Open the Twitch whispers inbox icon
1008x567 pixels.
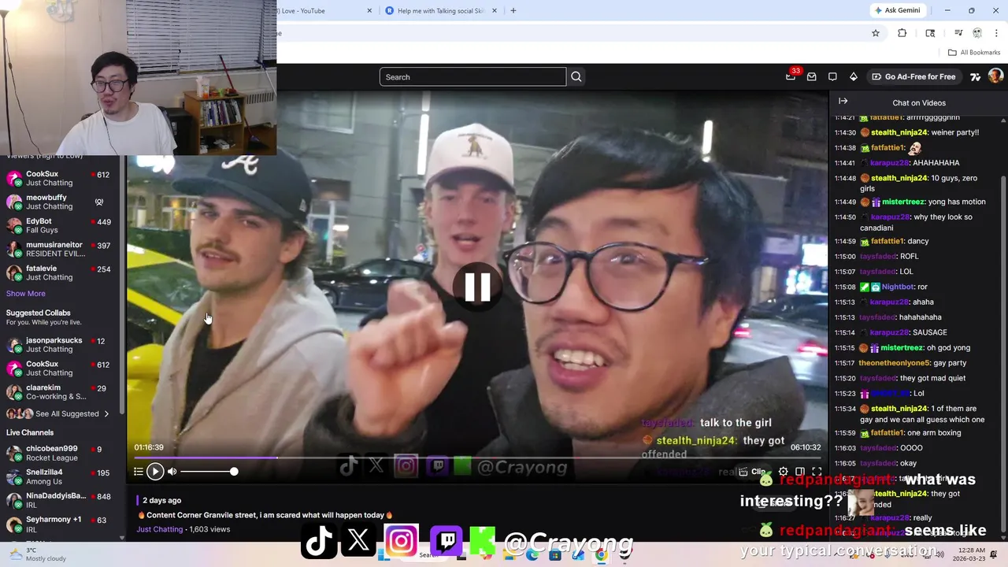coord(812,76)
